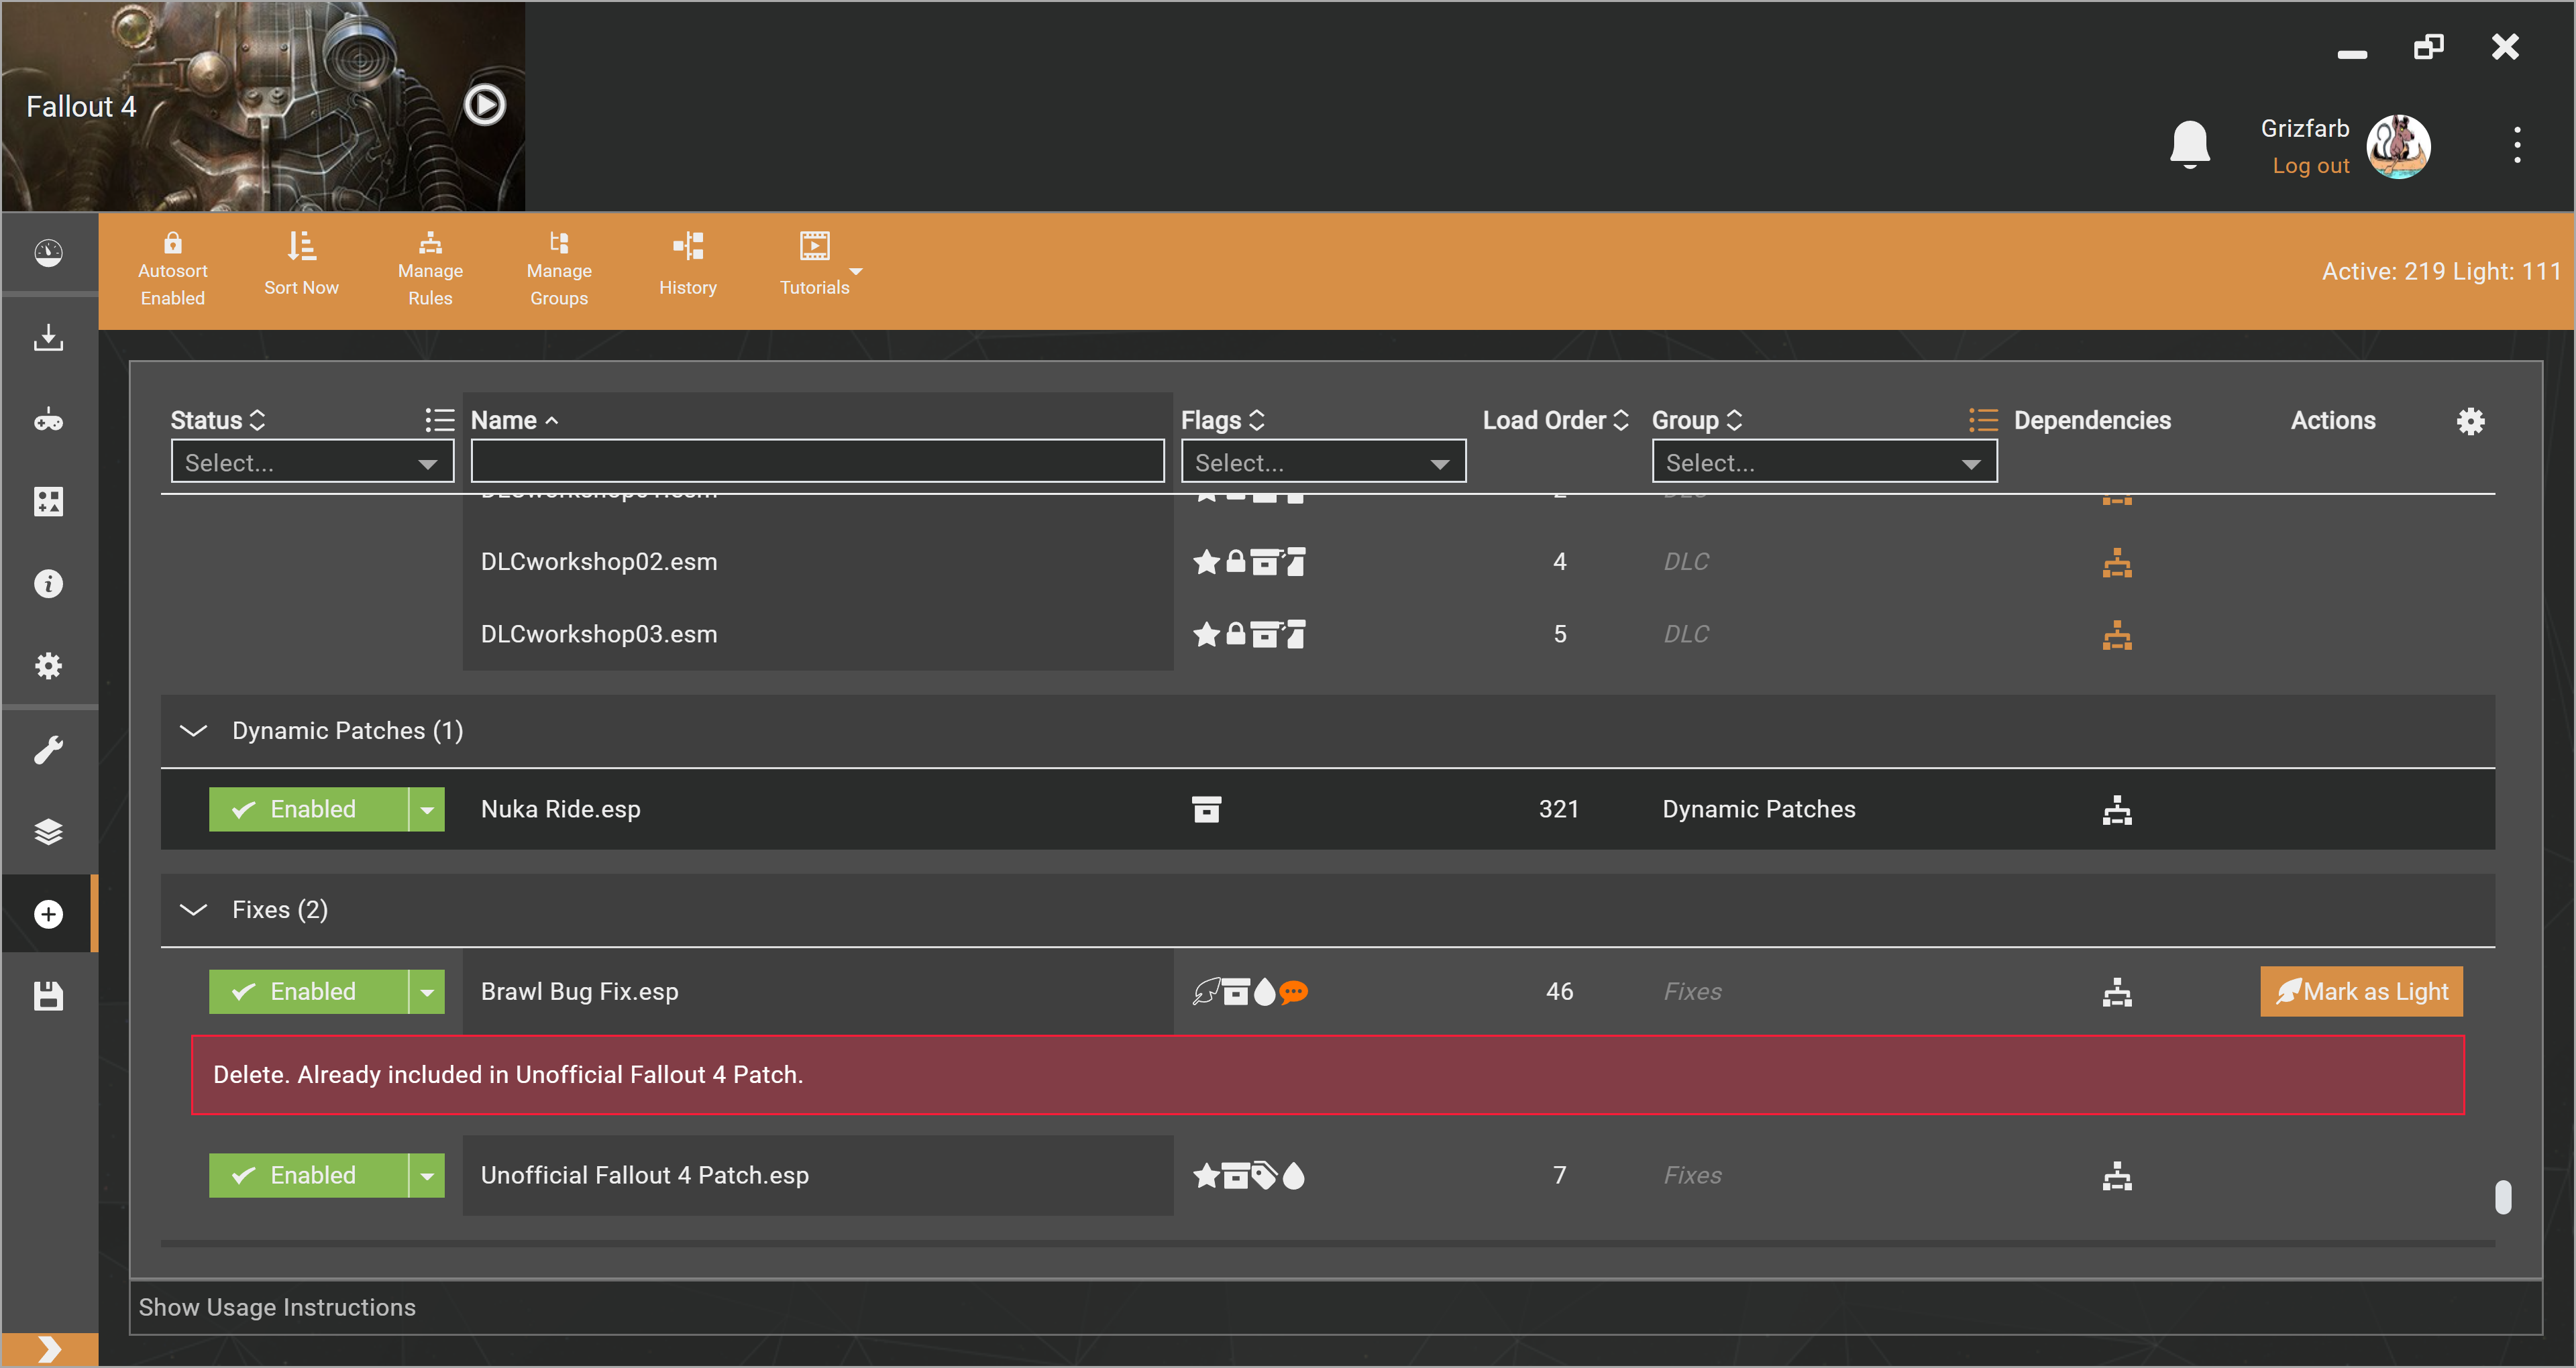Select the Nuka Ride.esp plugin name
The height and width of the screenshot is (1368, 2576).
(560, 809)
